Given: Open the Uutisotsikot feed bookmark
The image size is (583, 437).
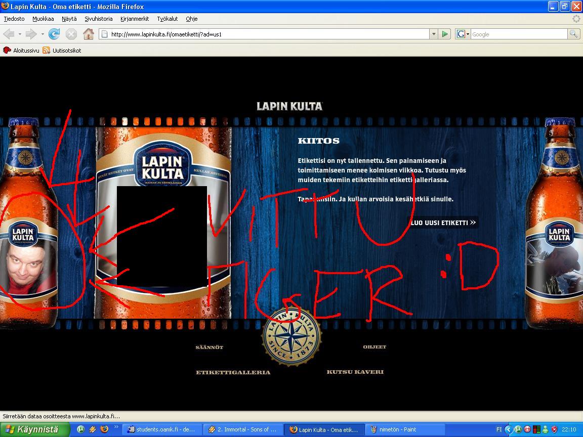Looking at the screenshot, I should [62, 50].
